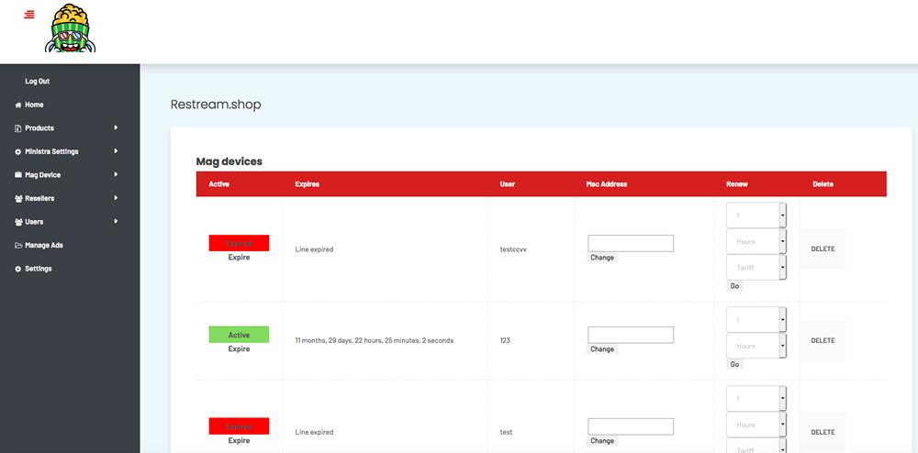Open quantity dropdown for user test
The width and height of the screenshot is (918, 453).
[x=756, y=399]
